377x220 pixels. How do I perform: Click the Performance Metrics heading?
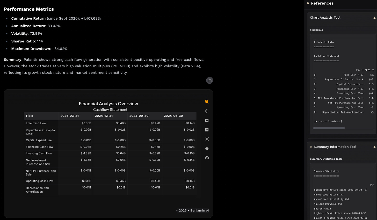[x=29, y=9]
